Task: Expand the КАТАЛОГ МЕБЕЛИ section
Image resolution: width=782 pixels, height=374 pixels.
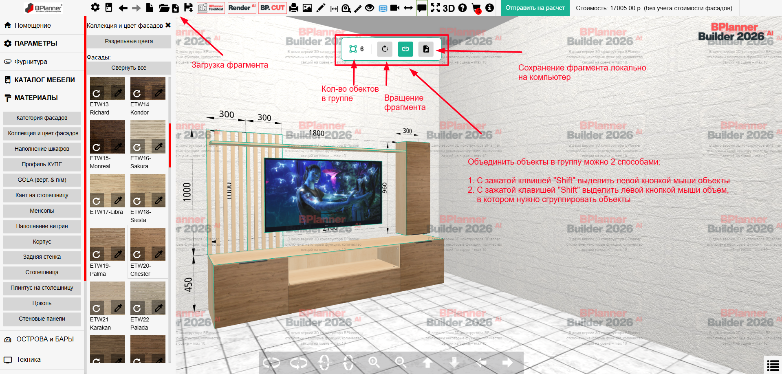Action: pos(42,80)
